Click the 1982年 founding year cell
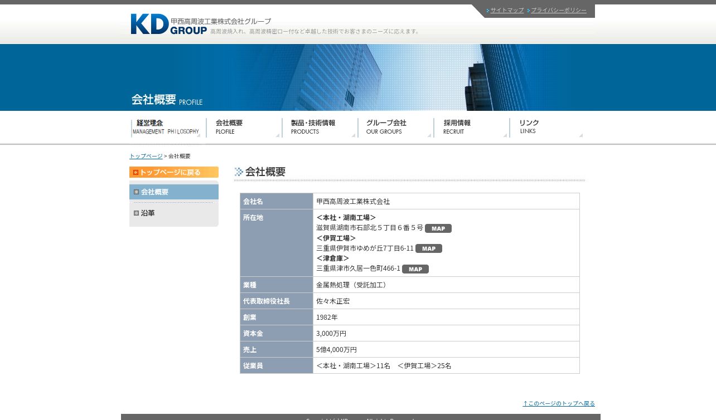Screen dimensions: 716x420 [446, 317]
